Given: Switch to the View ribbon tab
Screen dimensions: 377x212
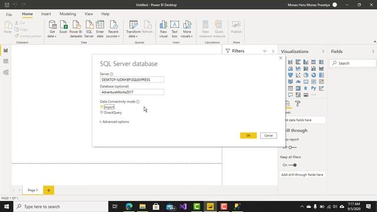Looking at the screenshot, I should point(89,14).
